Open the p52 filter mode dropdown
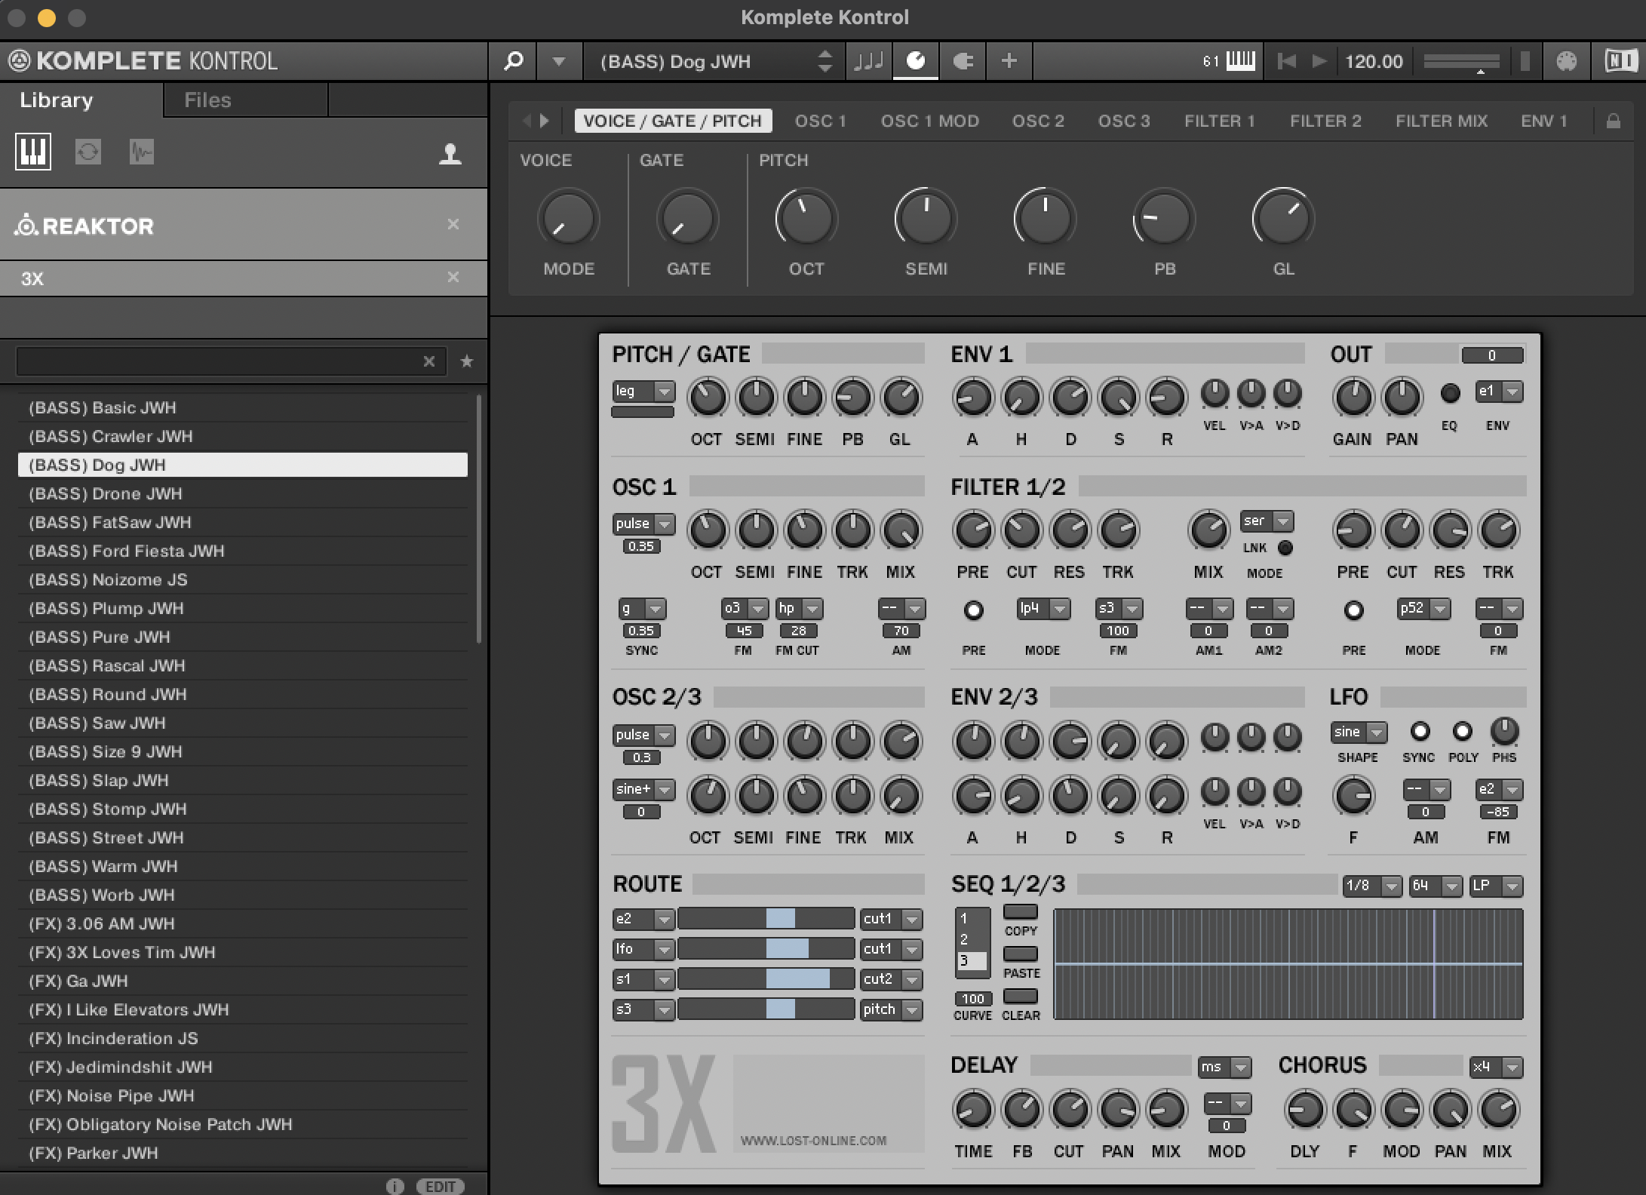This screenshot has width=1646, height=1195. pyautogui.click(x=1424, y=608)
